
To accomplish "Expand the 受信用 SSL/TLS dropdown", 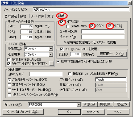I will 51,49.
